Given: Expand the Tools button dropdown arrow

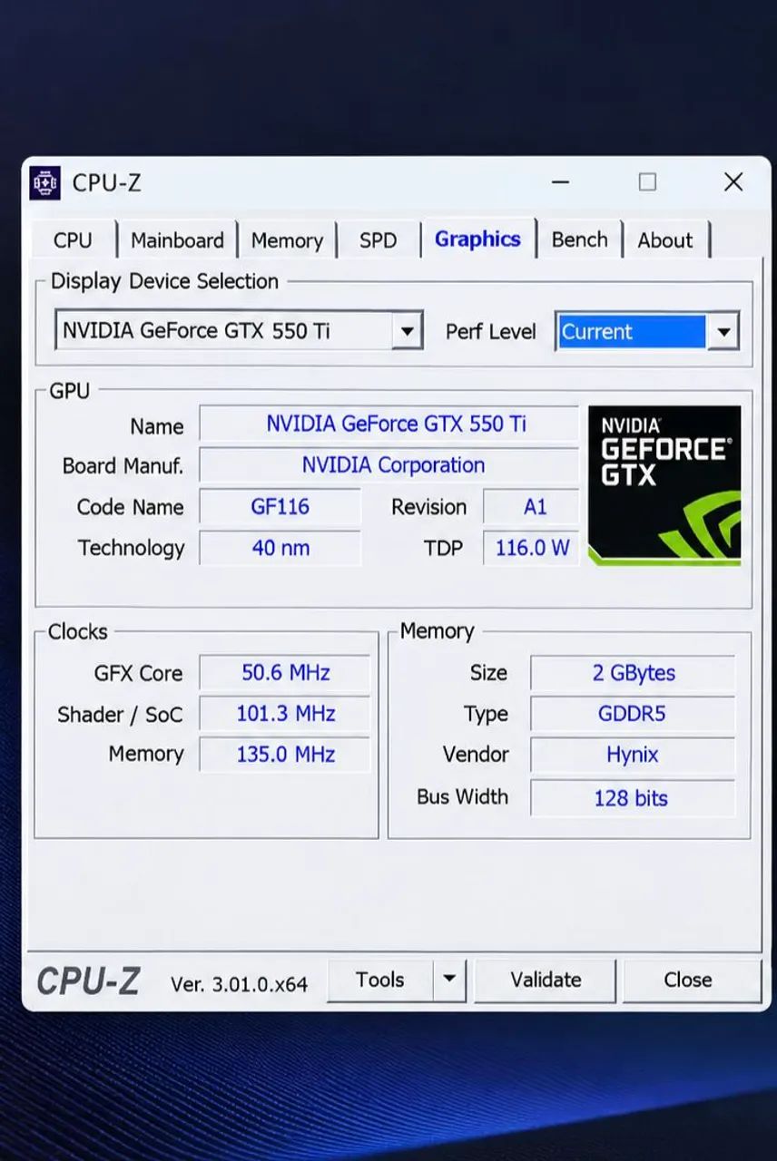Looking at the screenshot, I should tap(448, 980).
